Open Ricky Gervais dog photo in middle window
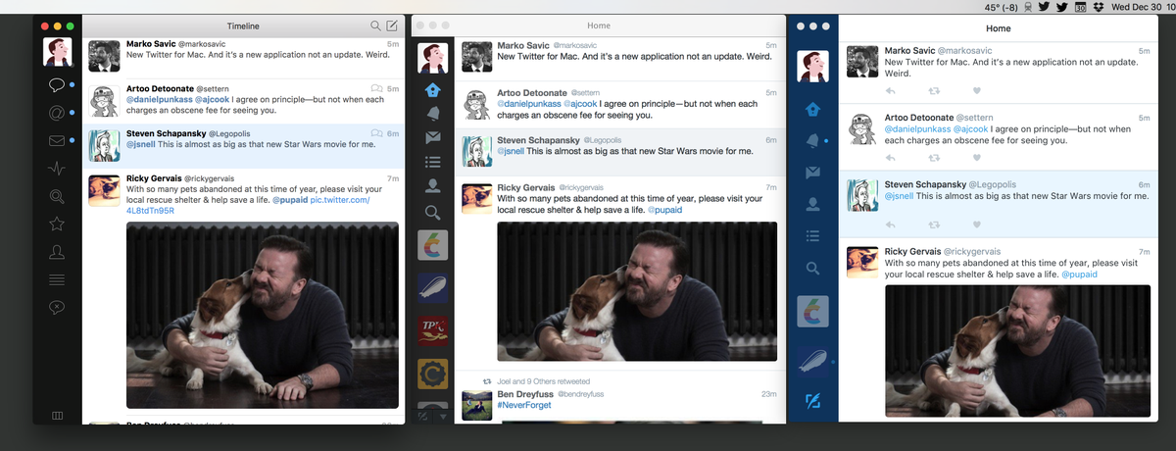Screen dimensions: 1176x451 tap(637, 291)
